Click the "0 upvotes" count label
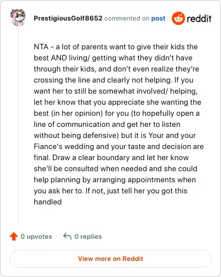The height and width of the screenshot is (277, 221). click(x=36, y=237)
